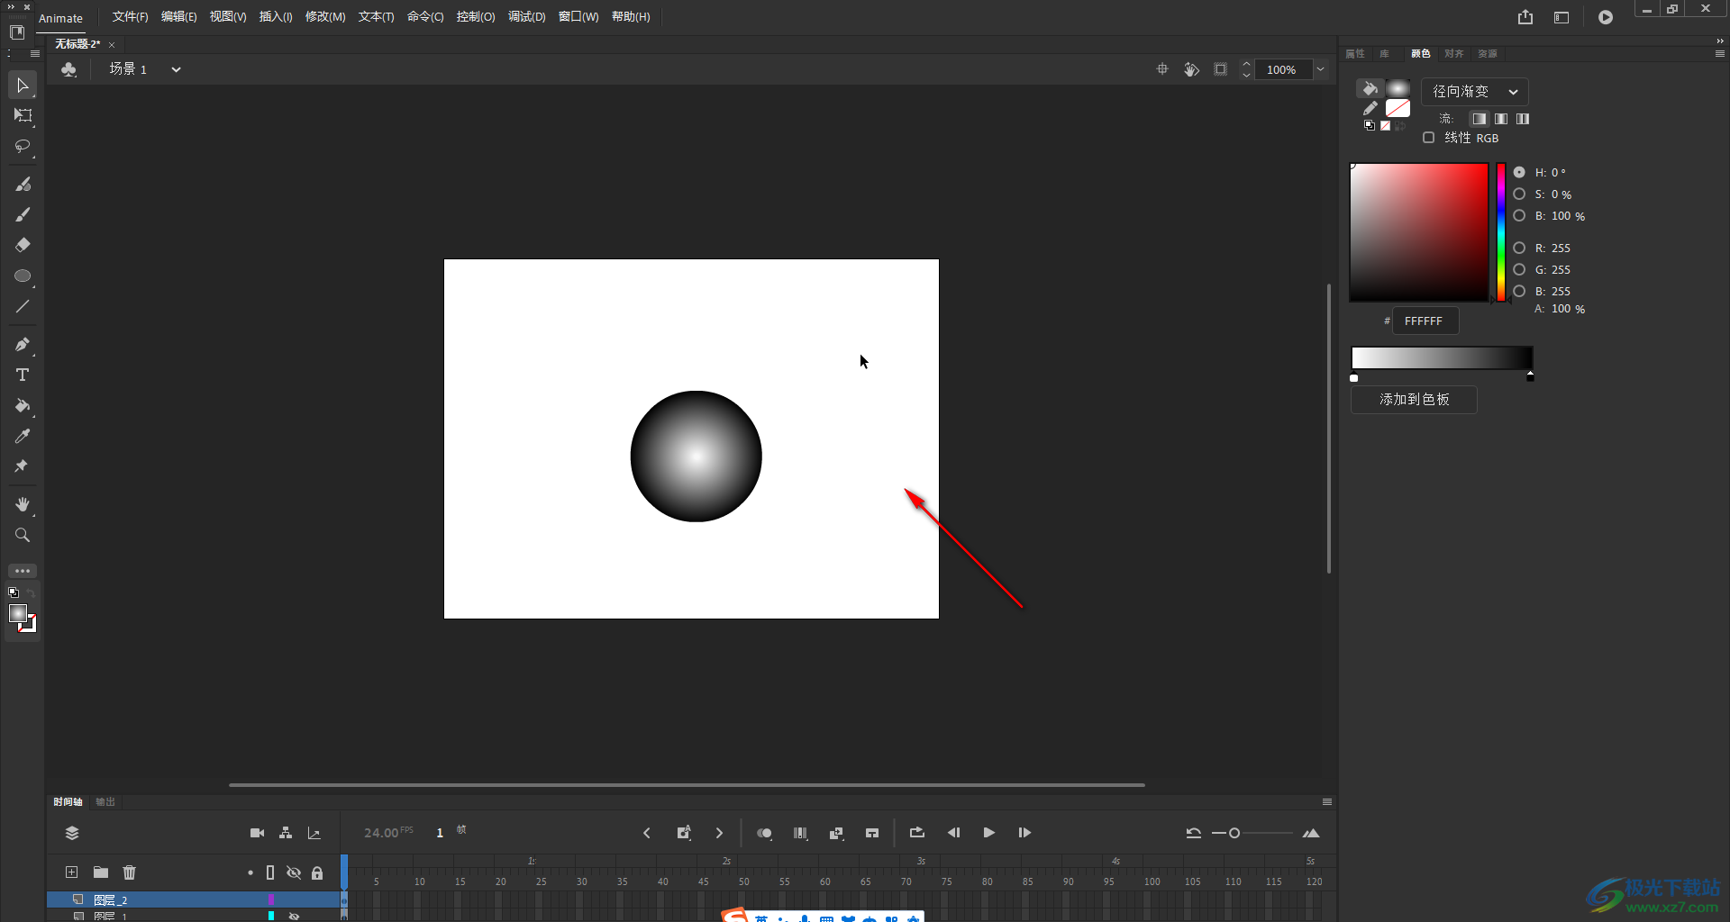The height and width of the screenshot is (922, 1730).
Task: Select the Hand tool
Action: point(23,504)
